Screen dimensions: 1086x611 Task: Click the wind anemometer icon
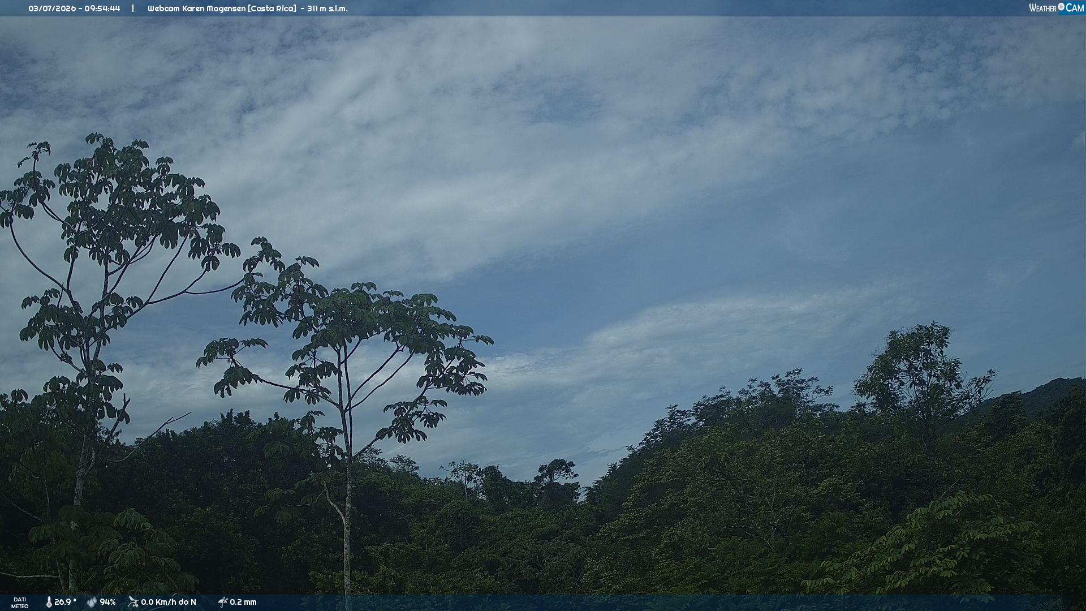pos(133,603)
